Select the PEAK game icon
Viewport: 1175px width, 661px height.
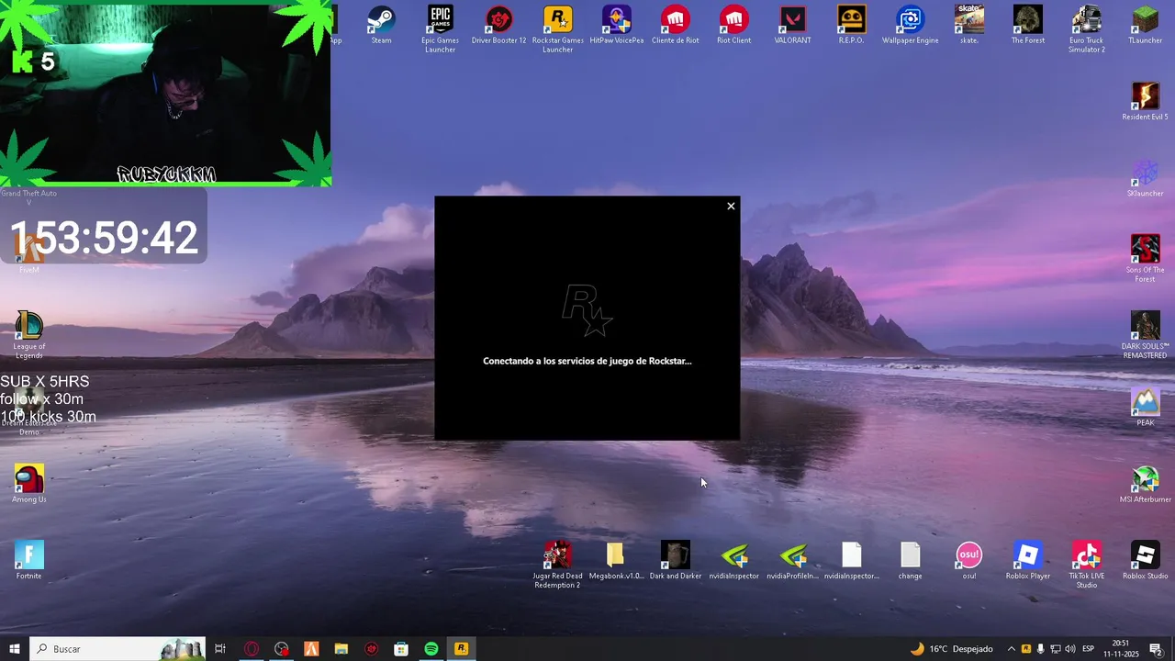point(1145,408)
